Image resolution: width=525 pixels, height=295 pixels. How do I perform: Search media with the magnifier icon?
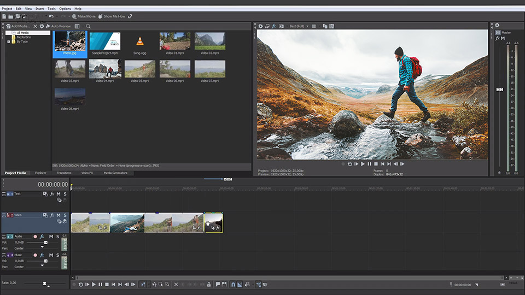tap(89, 26)
